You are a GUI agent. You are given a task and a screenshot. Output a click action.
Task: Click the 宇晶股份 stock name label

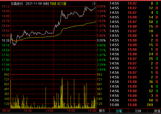click(x=17, y=4)
